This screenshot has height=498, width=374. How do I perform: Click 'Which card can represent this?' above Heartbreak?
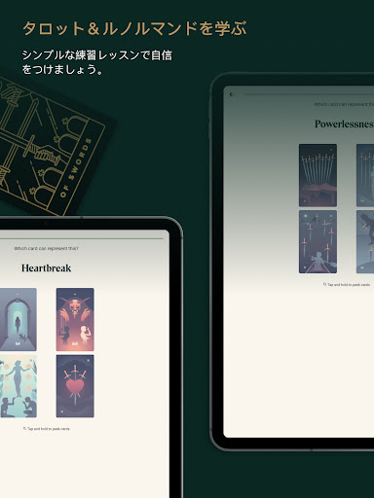(x=46, y=248)
